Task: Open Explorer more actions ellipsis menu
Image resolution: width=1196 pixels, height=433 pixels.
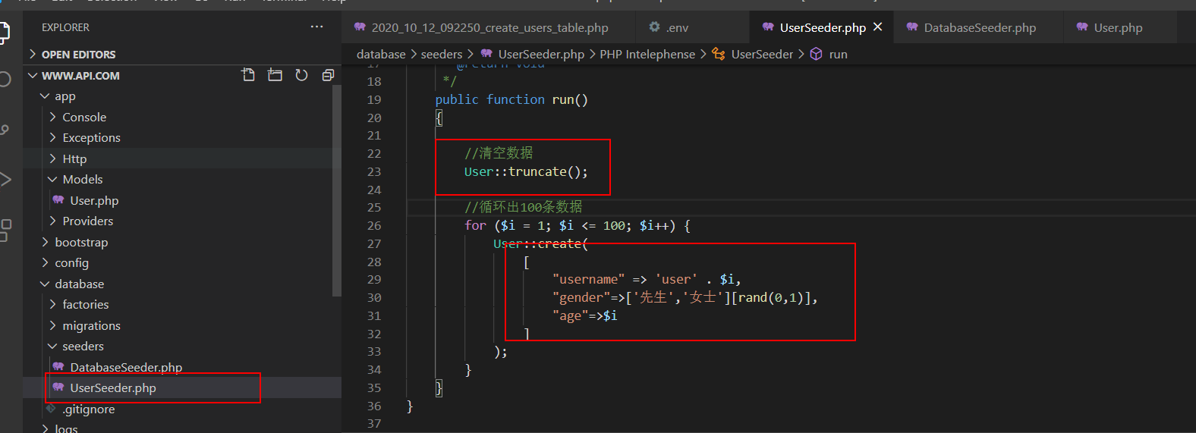Action: pos(316,27)
